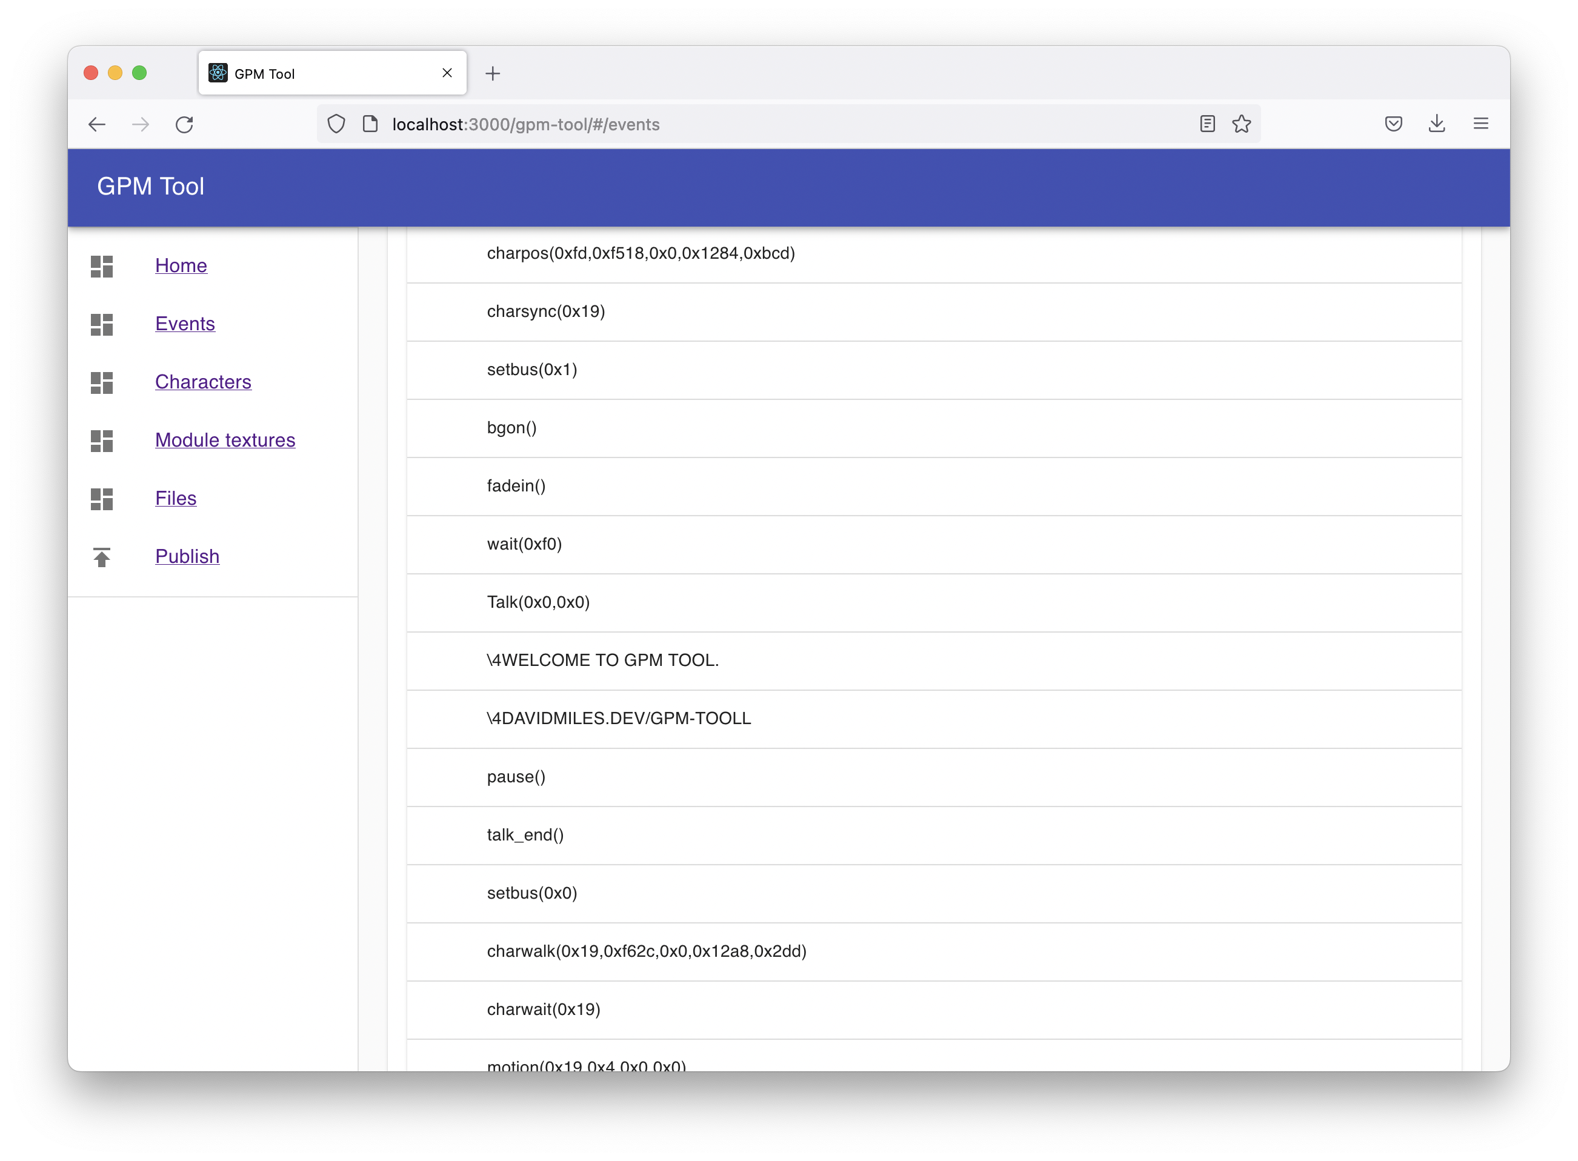
Task: Toggle reader view icon
Action: coord(1208,124)
